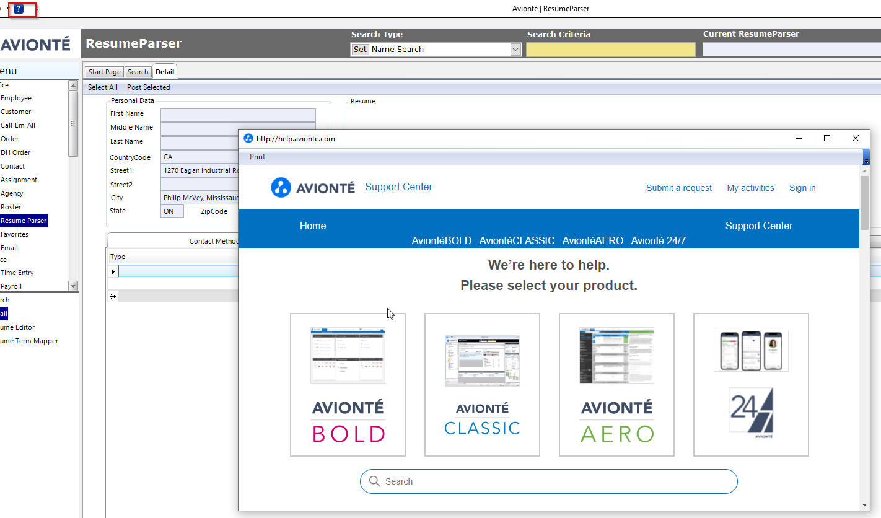881x518 pixels.
Task: Click the Street2 input field
Action: pyautogui.click(x=199, y=184)
